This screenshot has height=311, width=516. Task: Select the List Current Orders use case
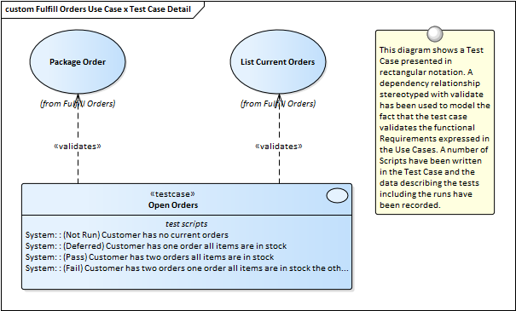point(278,62)
